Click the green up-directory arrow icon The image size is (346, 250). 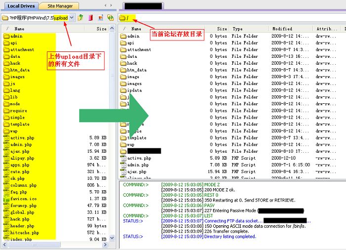[81, 18]
